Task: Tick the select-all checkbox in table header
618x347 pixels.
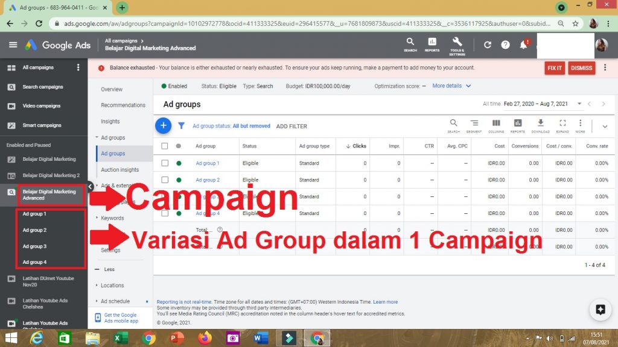Action: pyautogui.click(x=165, y=146)
